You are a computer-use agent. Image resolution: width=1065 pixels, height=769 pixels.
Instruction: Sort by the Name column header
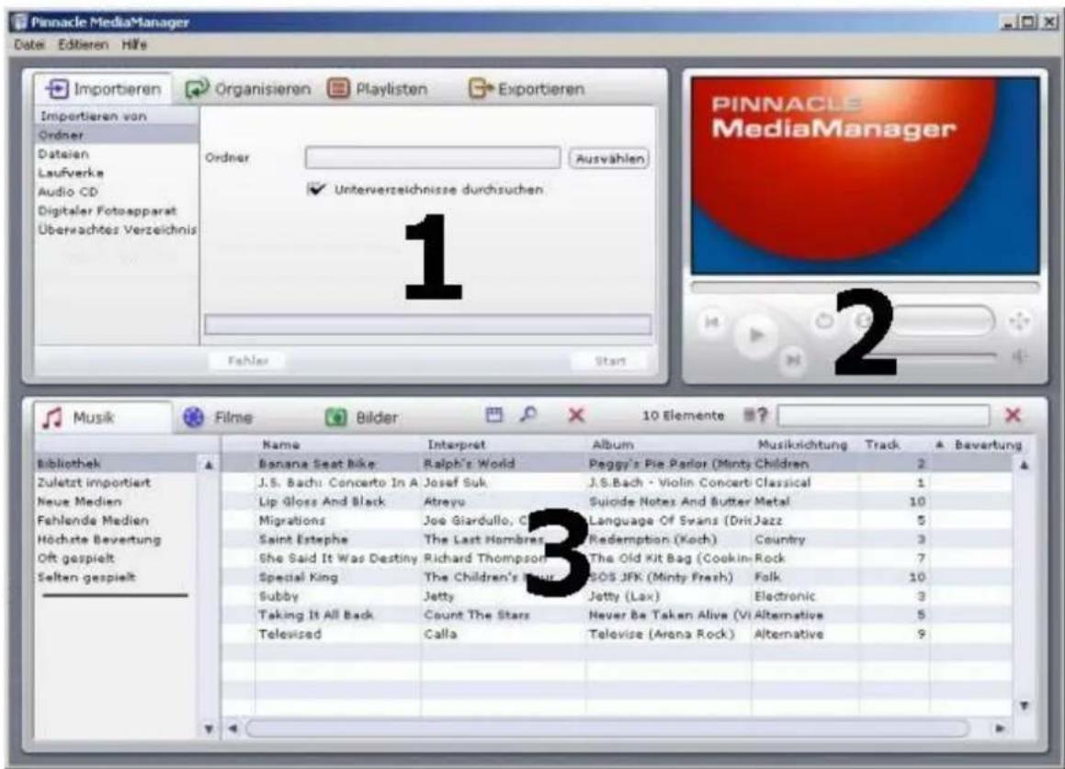click(x=337, y=445)
